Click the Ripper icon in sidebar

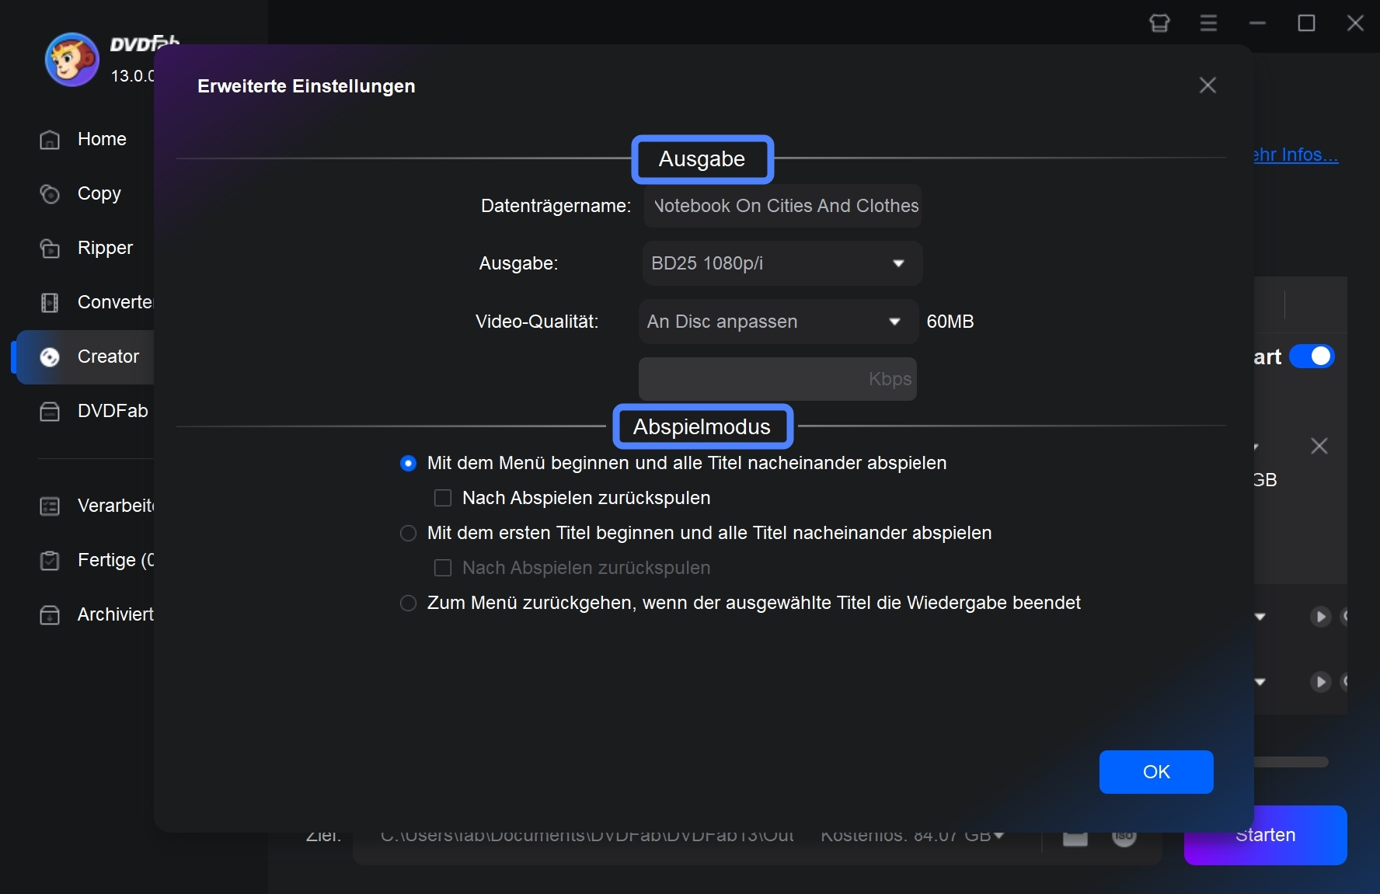pos(50,249)
